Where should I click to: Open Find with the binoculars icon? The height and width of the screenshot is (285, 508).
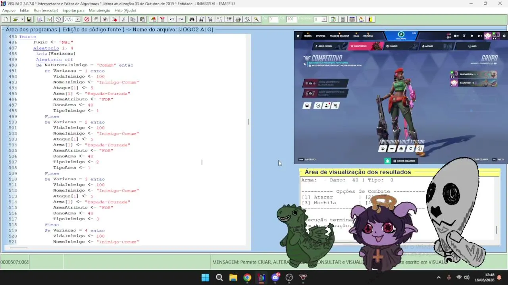192,19
